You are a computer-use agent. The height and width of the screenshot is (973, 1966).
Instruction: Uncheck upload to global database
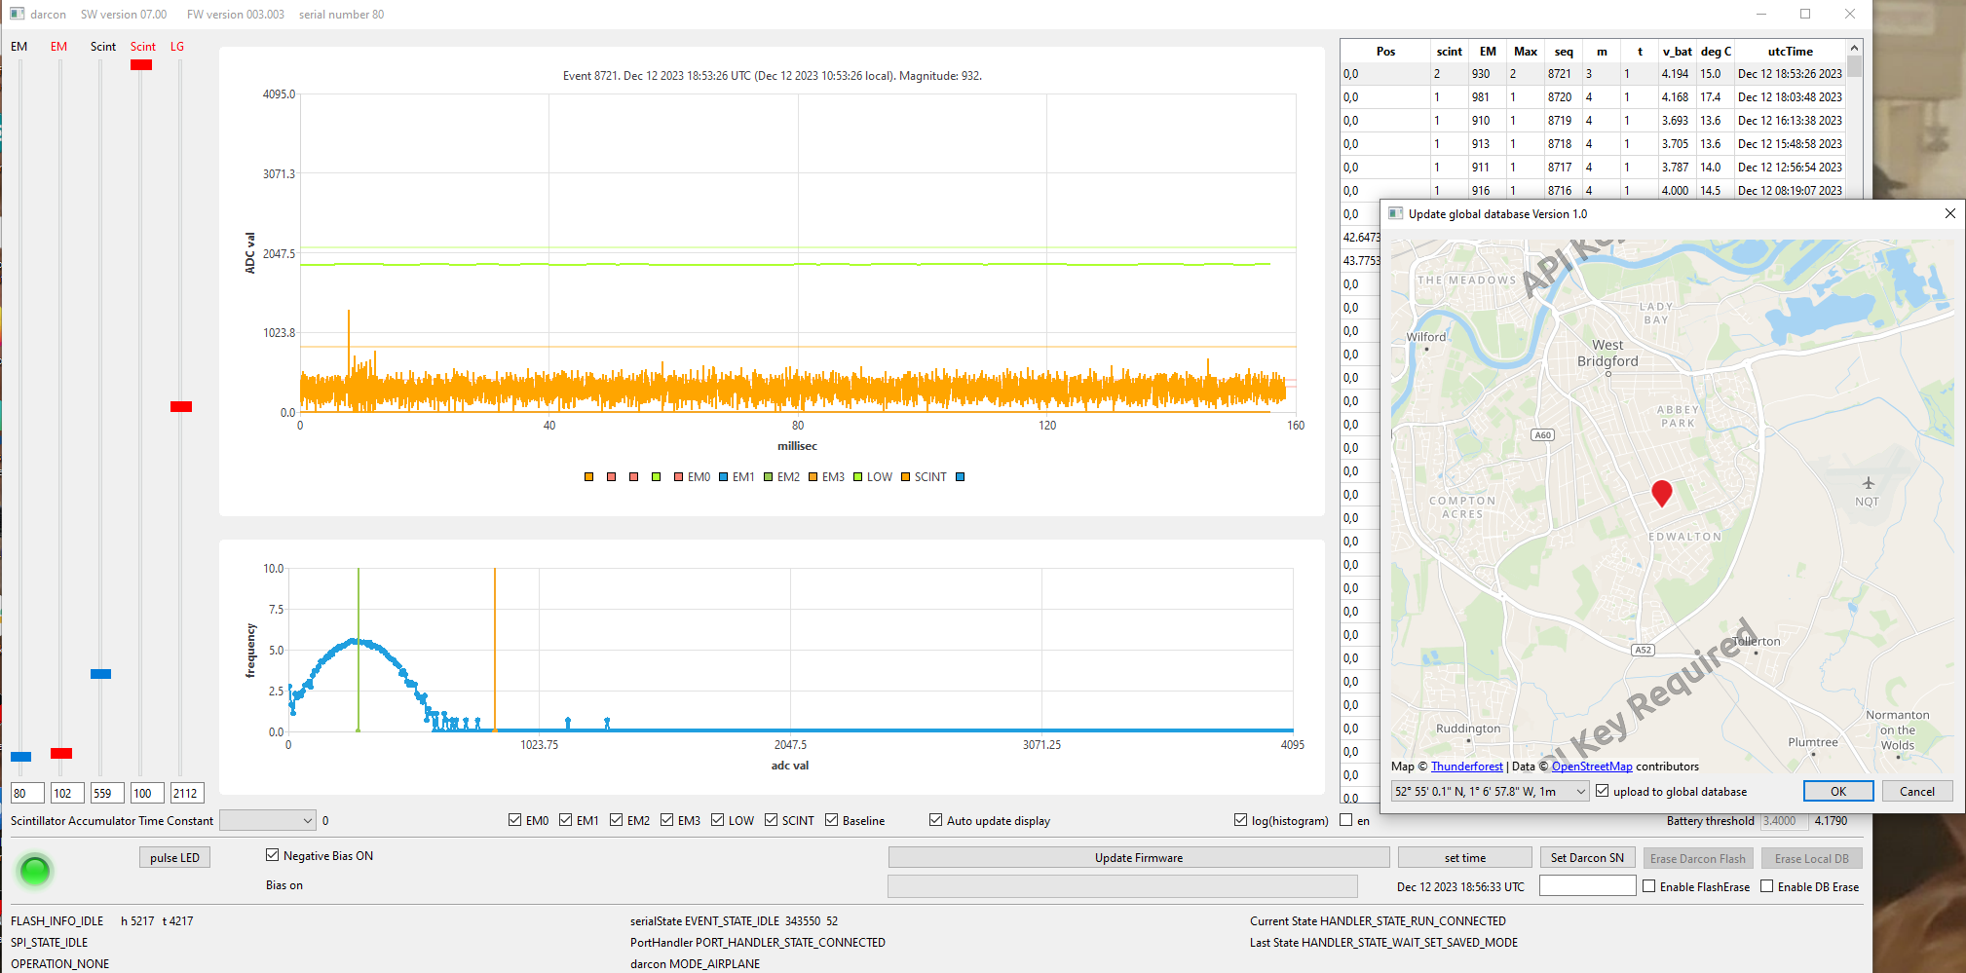tap(1602, 792)
